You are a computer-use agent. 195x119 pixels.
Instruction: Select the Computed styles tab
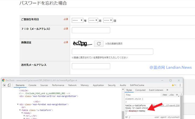[140, 90]
